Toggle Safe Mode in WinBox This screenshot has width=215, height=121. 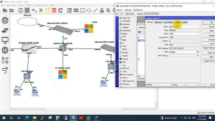click(x=129, y=14)
